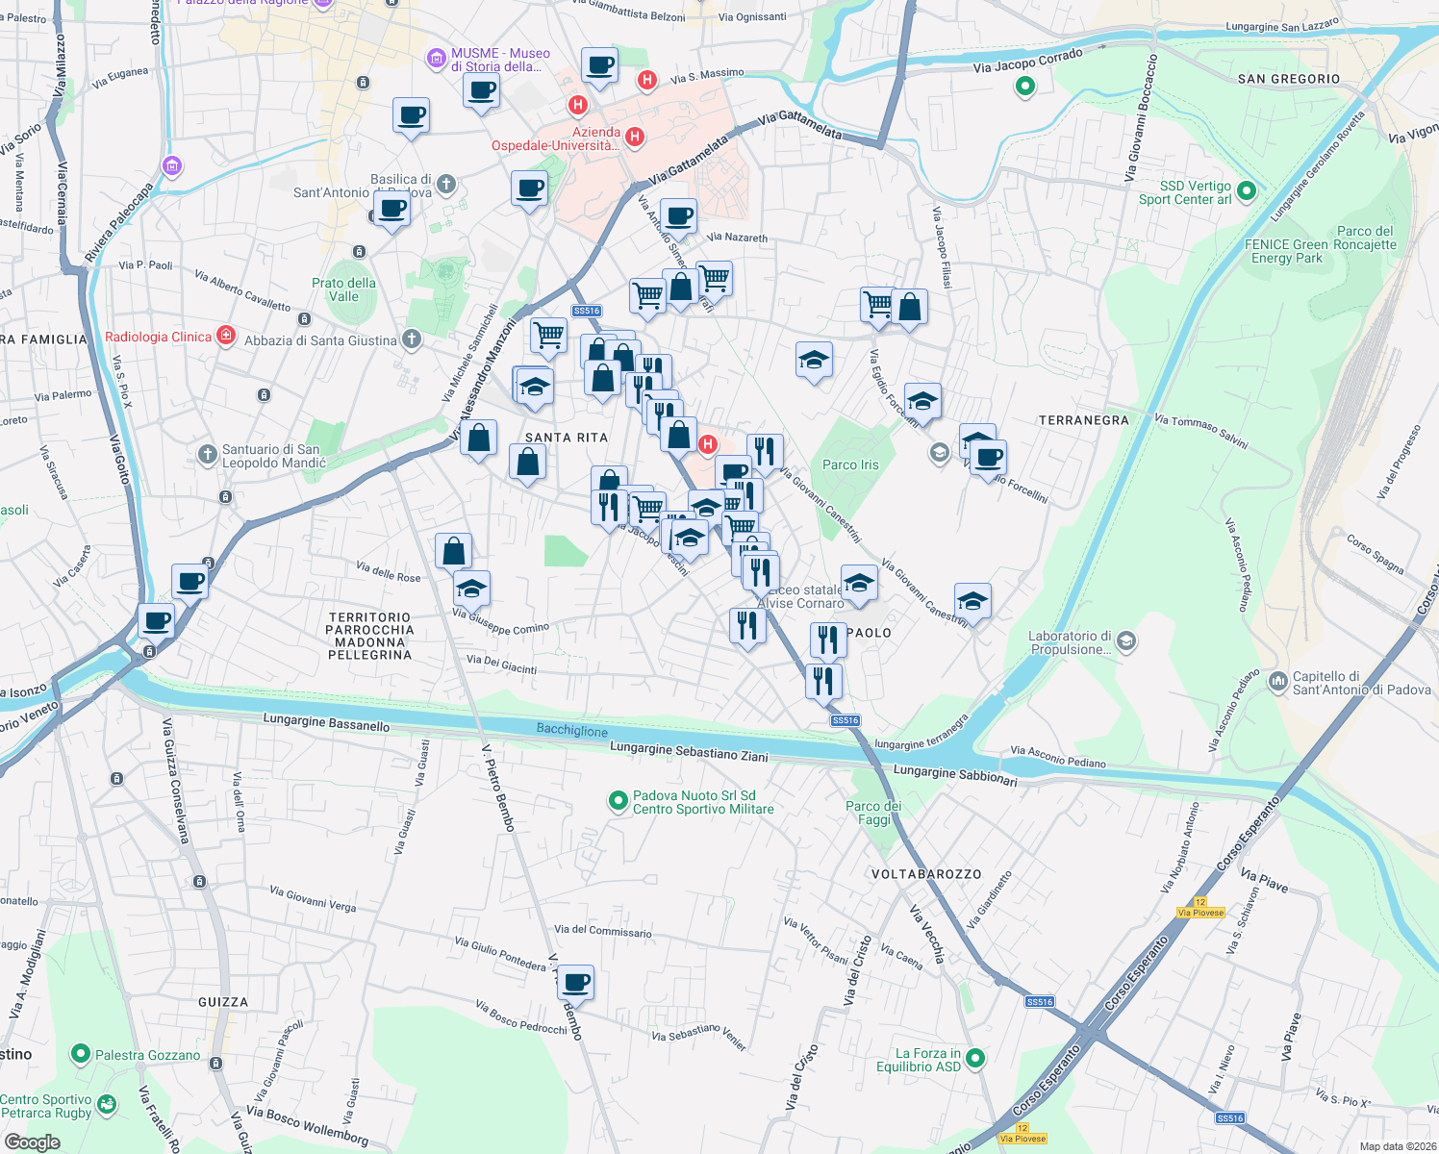The height and width of the screenshot is (1154, 1439).
Task: Click the SANTA RITA neighborhood label
Action: tap(567, 438)
